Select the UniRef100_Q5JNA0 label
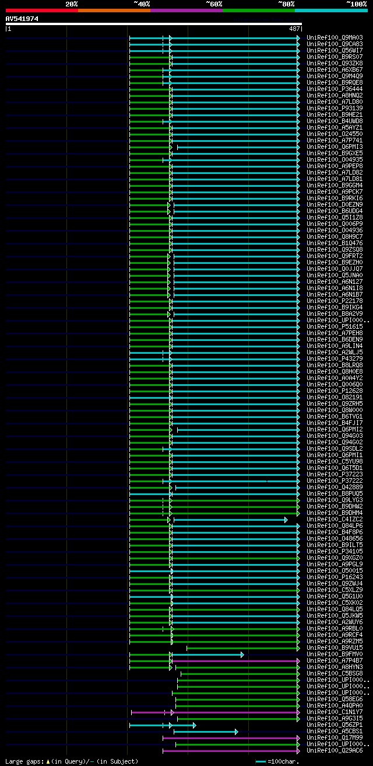Image resolution: width=373 pixels, height=766 pixels. point(335,275)
